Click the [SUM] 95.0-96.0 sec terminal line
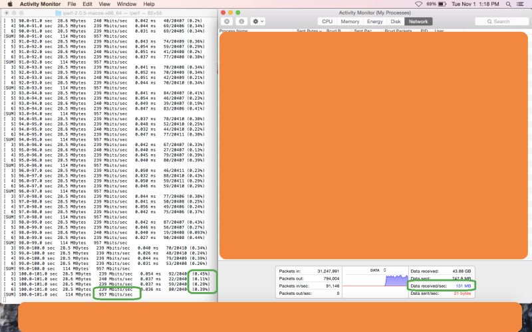 pos(65,165)
